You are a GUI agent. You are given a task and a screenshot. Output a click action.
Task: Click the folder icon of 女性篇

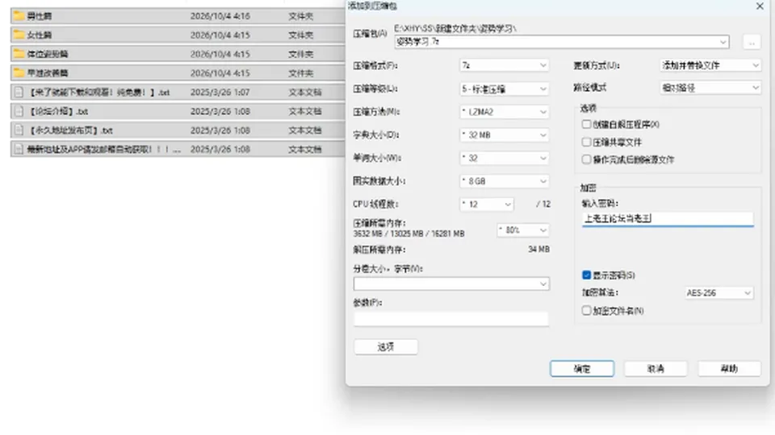pyautogui.click(x=19, y=35)
